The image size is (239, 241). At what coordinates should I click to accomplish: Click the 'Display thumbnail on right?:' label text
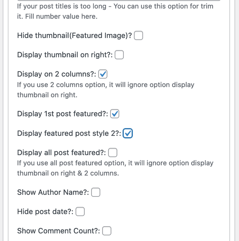65,55
